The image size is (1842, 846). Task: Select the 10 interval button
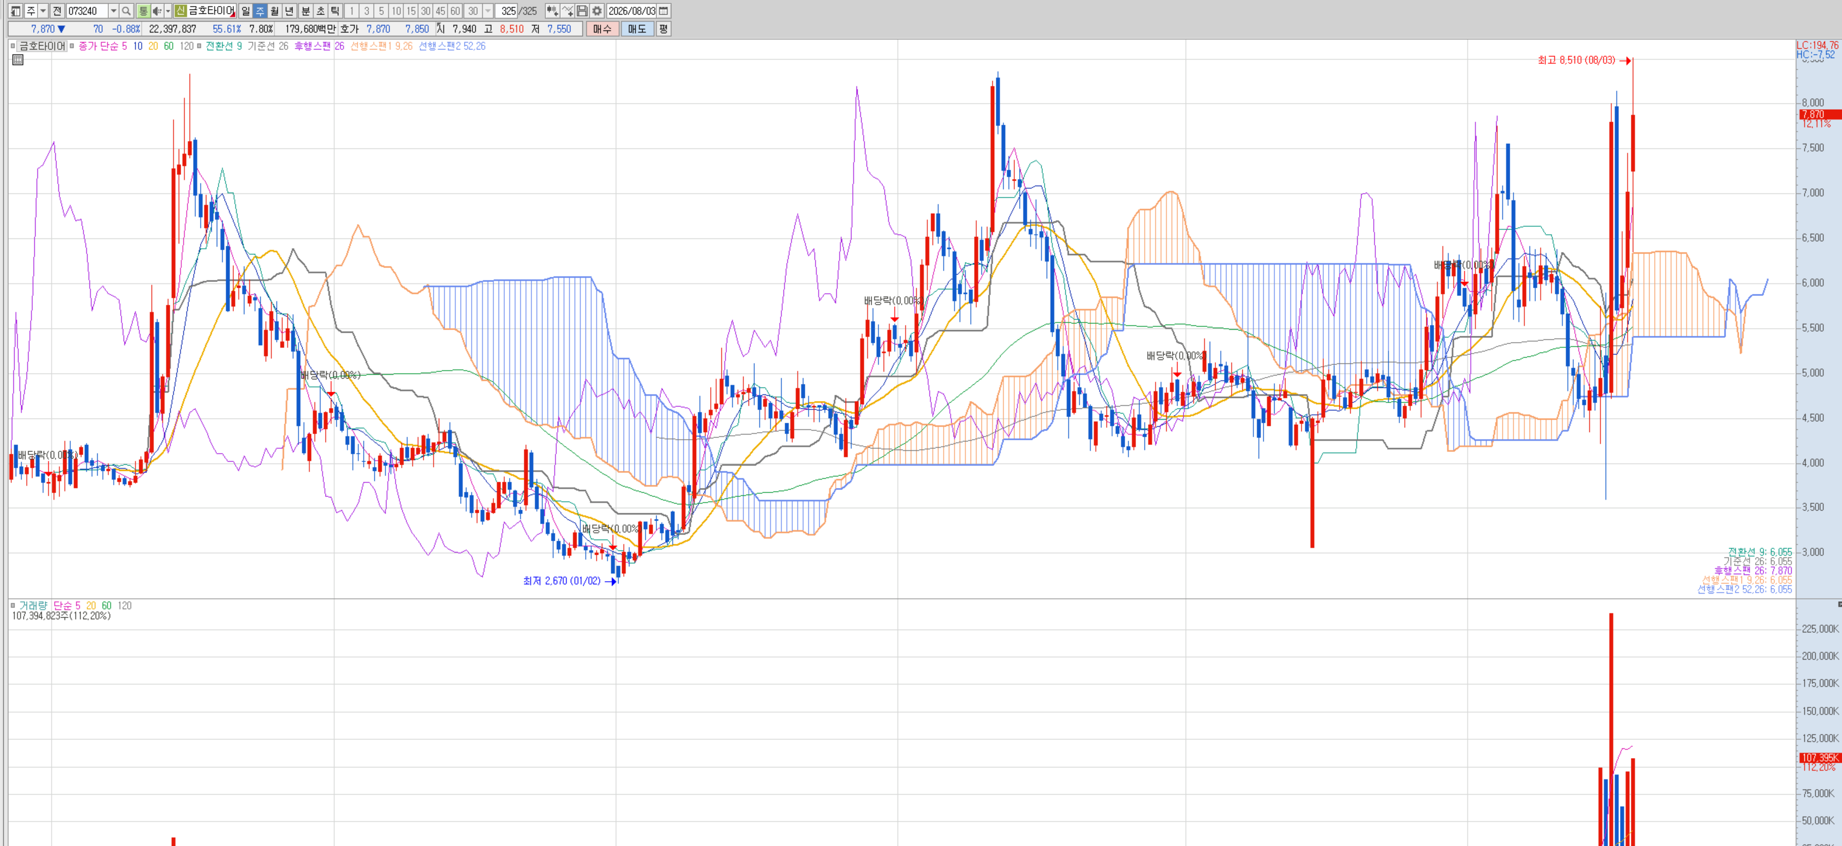[x=396, y=11]
